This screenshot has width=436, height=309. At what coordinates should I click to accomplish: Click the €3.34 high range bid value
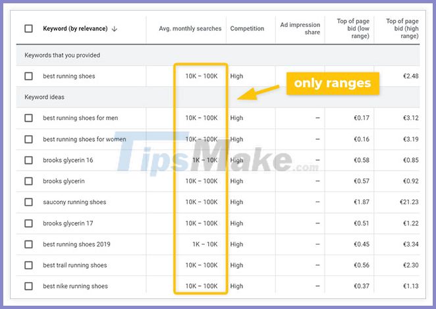pyautogui.click(x=411, y=244)
